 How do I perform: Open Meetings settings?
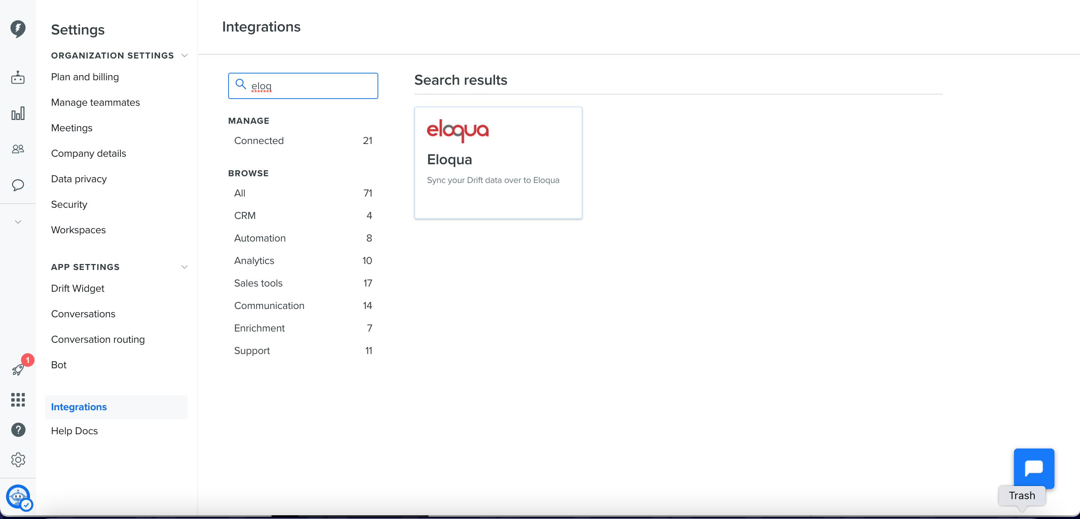72,128
